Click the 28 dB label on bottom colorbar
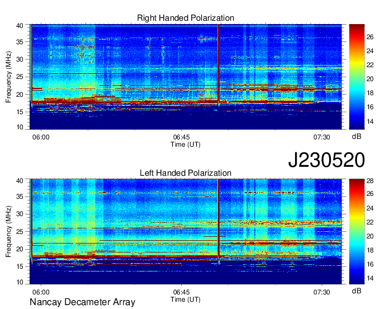 [x=370, y=181]
